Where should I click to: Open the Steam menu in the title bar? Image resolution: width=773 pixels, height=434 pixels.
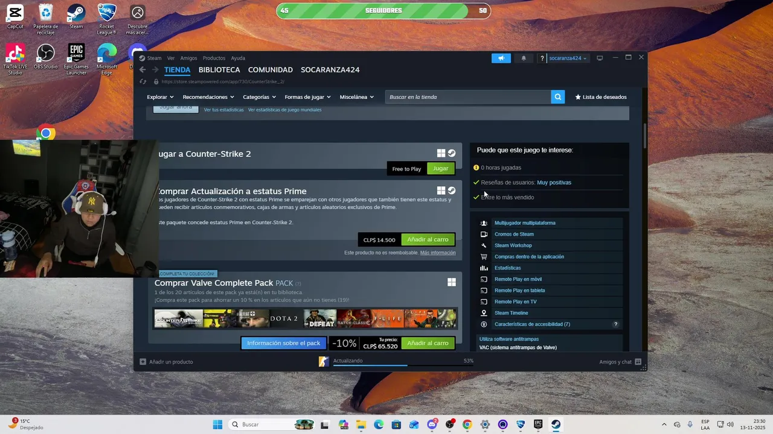point(154,58)
